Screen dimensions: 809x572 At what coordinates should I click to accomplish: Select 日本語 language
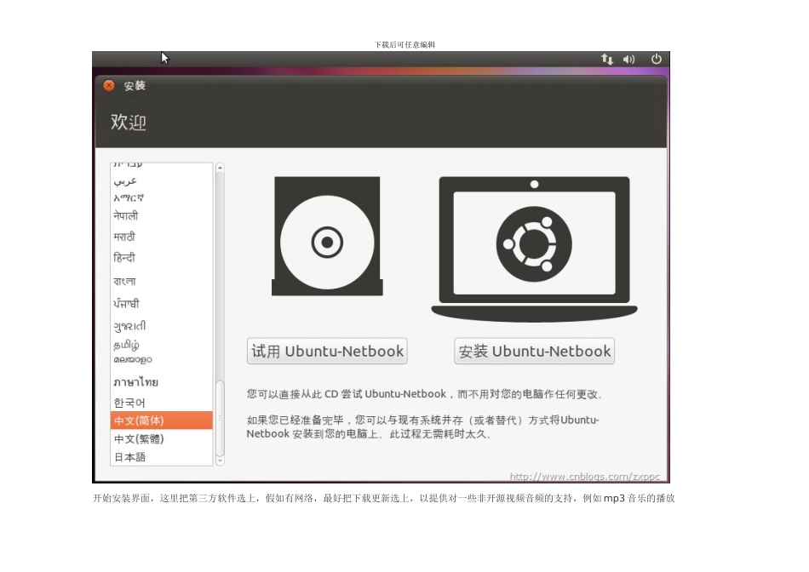pos(162,457)
